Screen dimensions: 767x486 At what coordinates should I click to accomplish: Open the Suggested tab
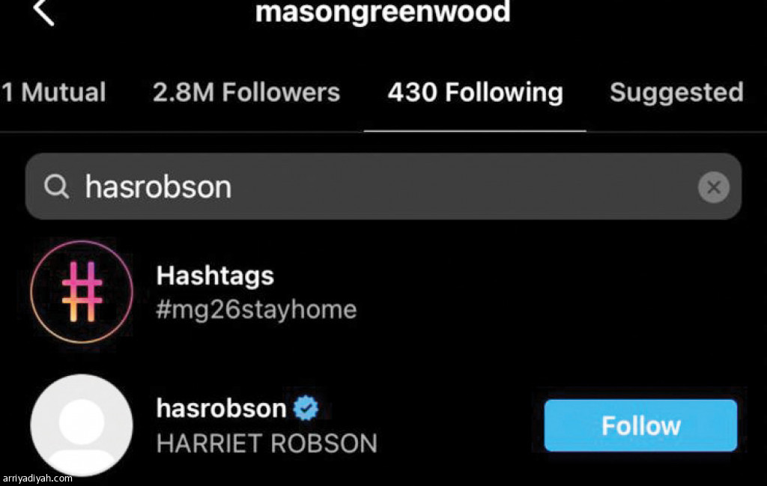676,93
